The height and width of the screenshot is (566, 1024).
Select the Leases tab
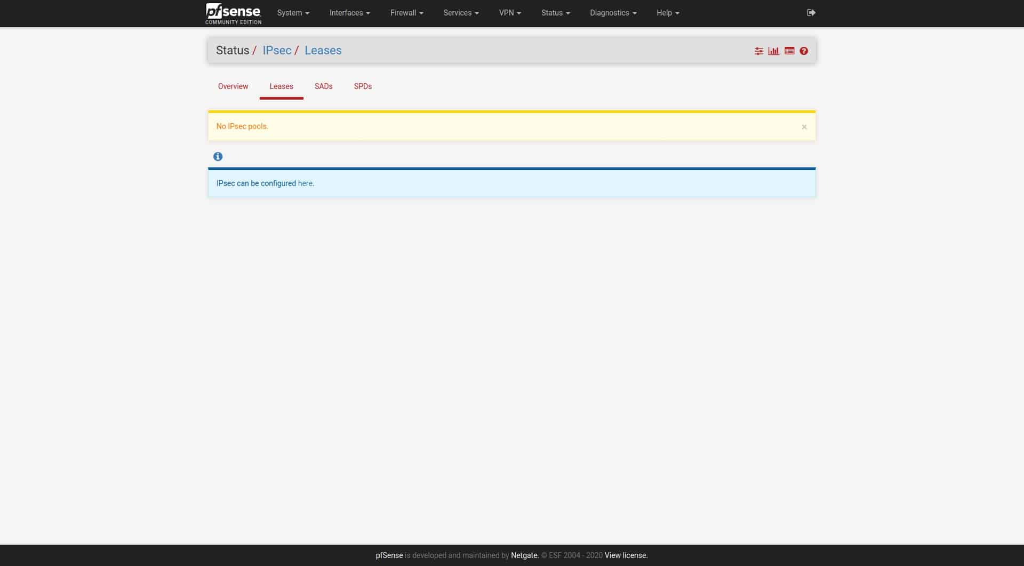coord(281,86)
